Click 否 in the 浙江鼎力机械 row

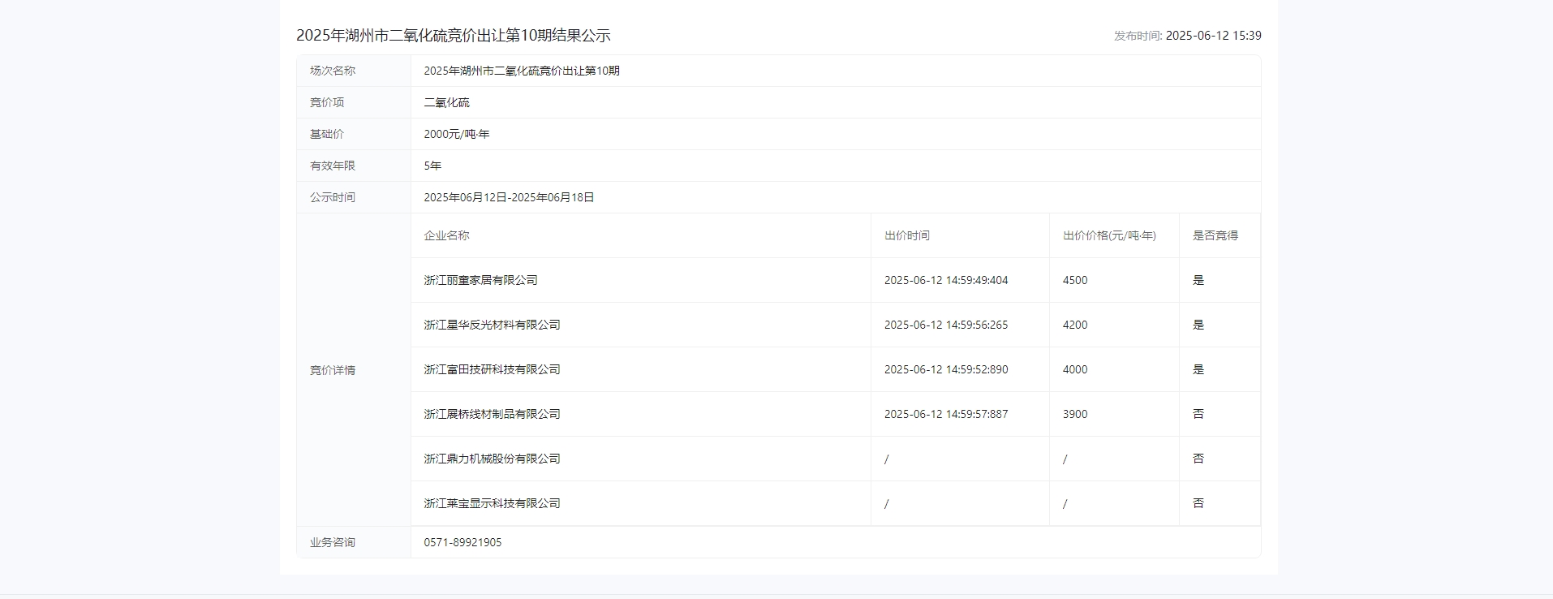coord(1198,459)
